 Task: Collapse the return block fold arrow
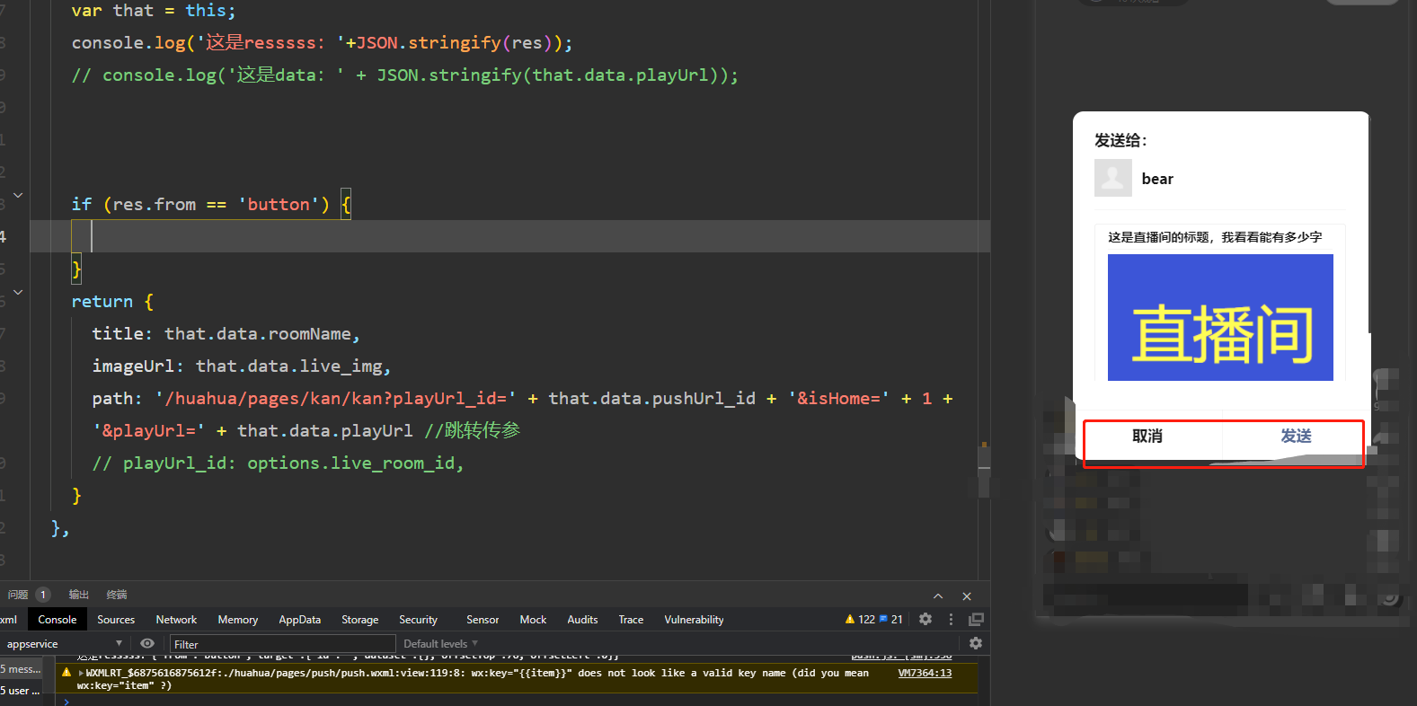18,292
